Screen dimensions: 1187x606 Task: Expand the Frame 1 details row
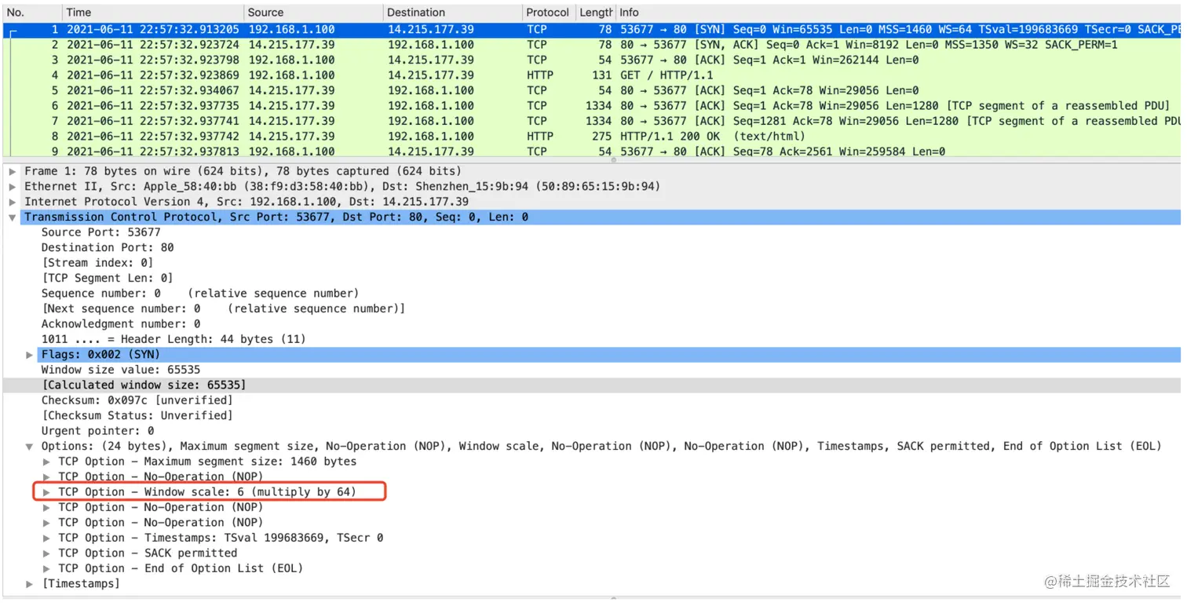13,171
